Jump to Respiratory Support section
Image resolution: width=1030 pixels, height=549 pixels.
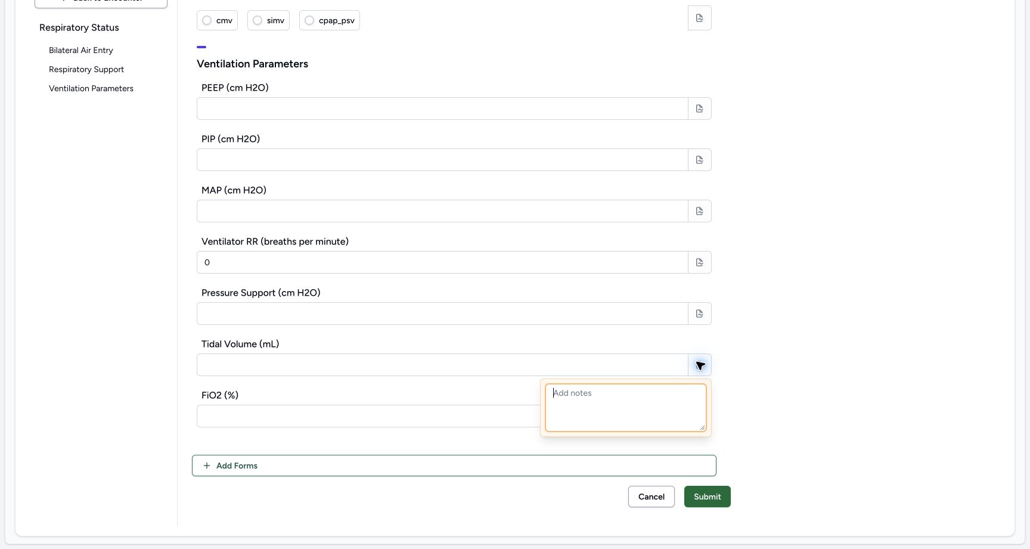(86, 69)
